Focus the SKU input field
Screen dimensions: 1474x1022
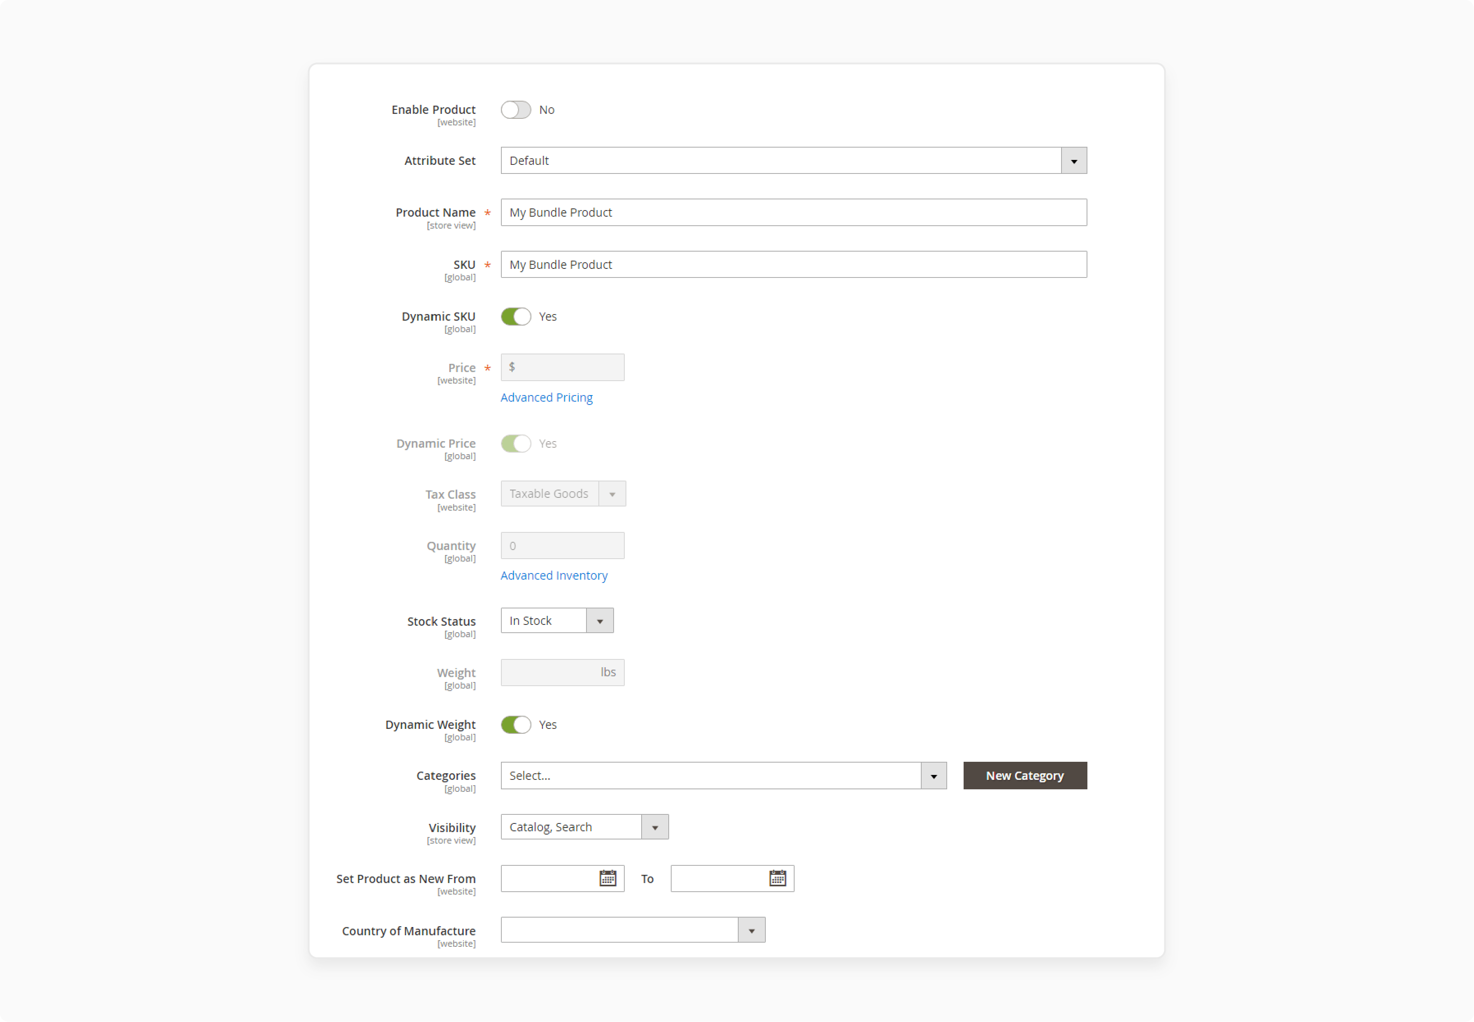tap(794, 264)
